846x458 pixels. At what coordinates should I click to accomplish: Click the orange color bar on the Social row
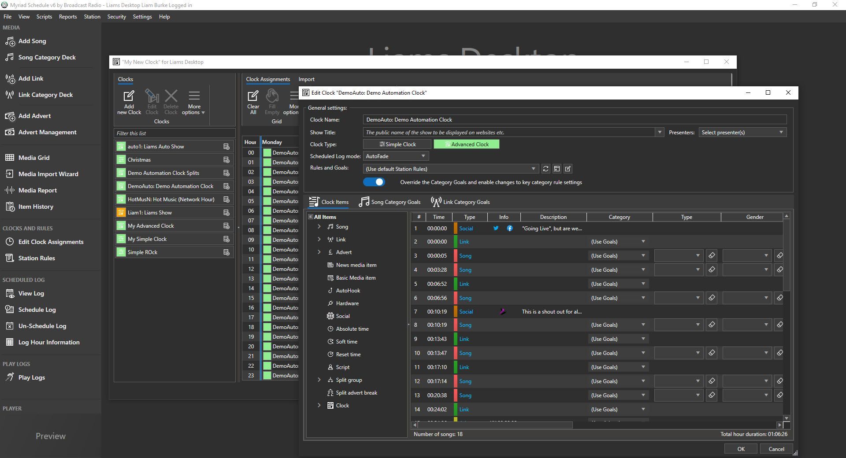click(455, 229)
